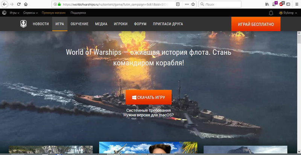The height and width of the screenshot is (155, 301).
Task: Open the Поддержка link
Action: tap(78, 13)
